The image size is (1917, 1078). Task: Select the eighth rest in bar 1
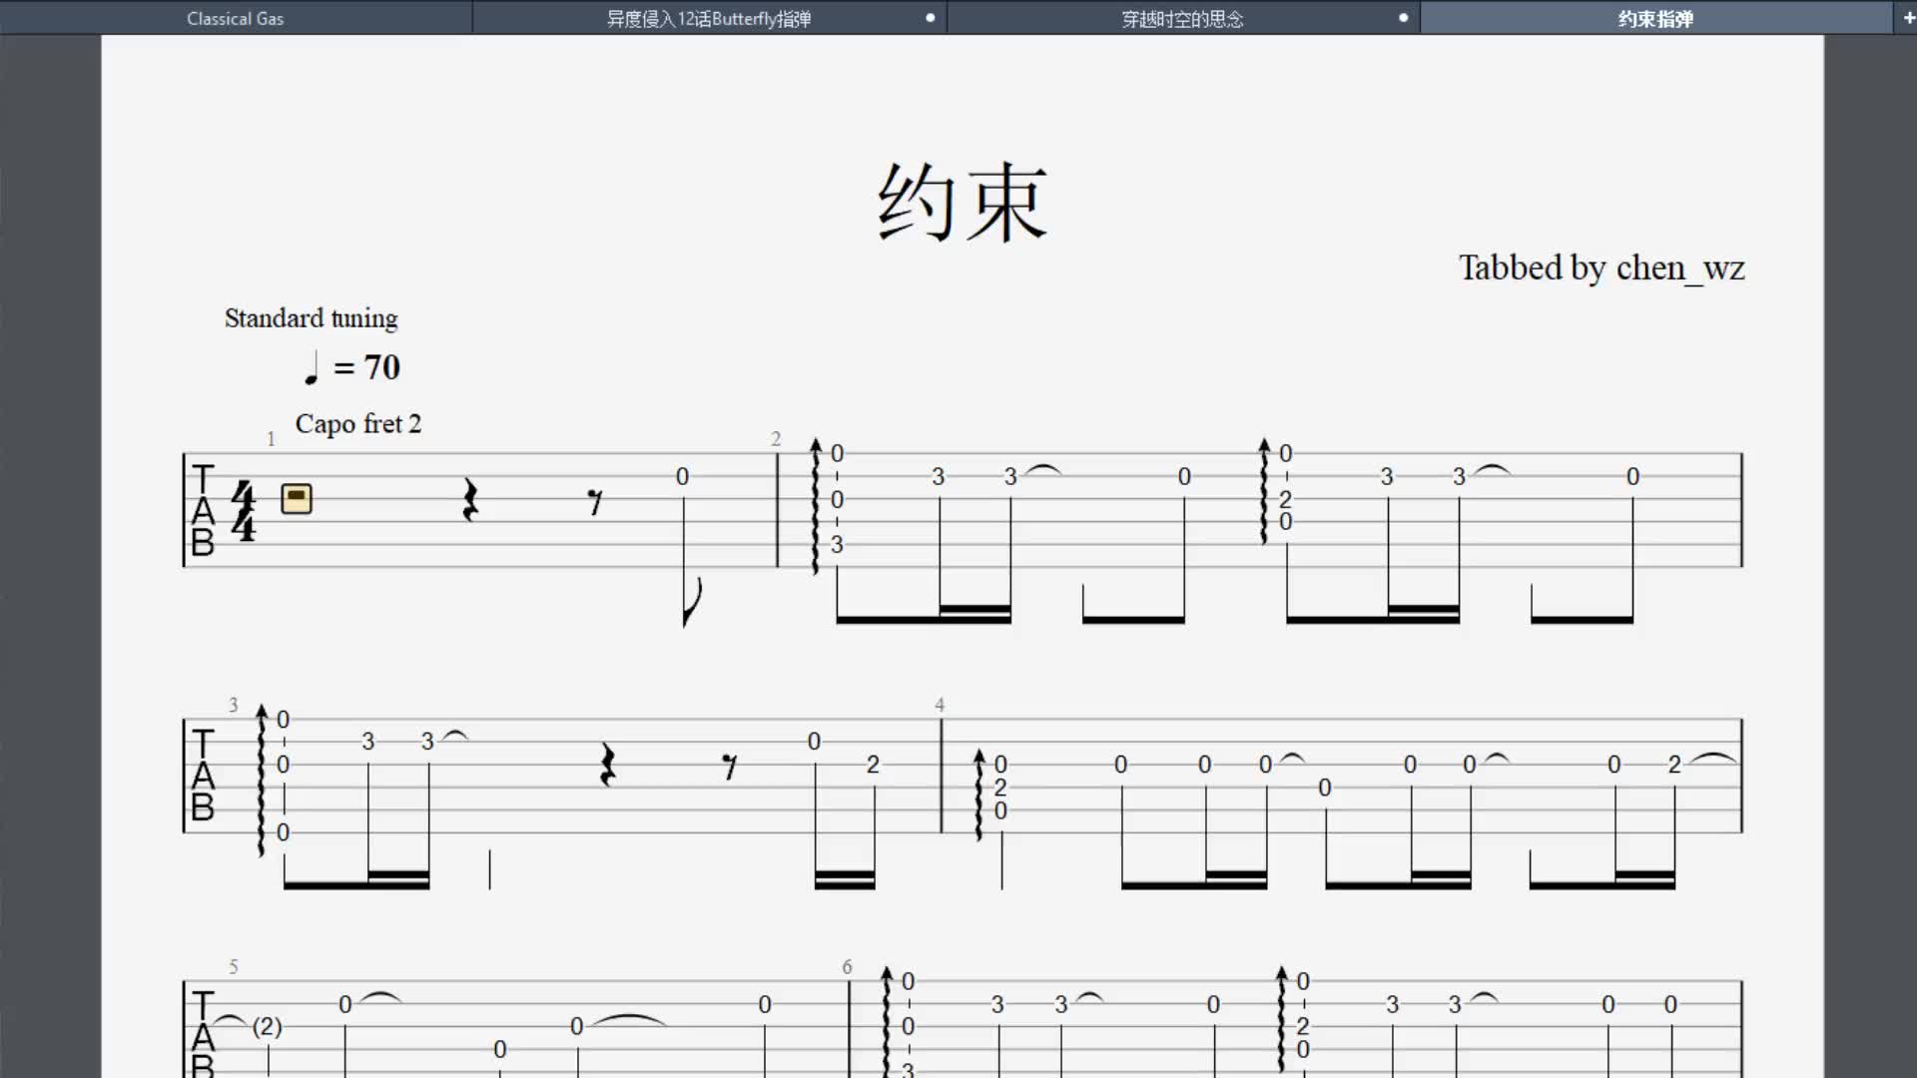click(x=595, y=502)
